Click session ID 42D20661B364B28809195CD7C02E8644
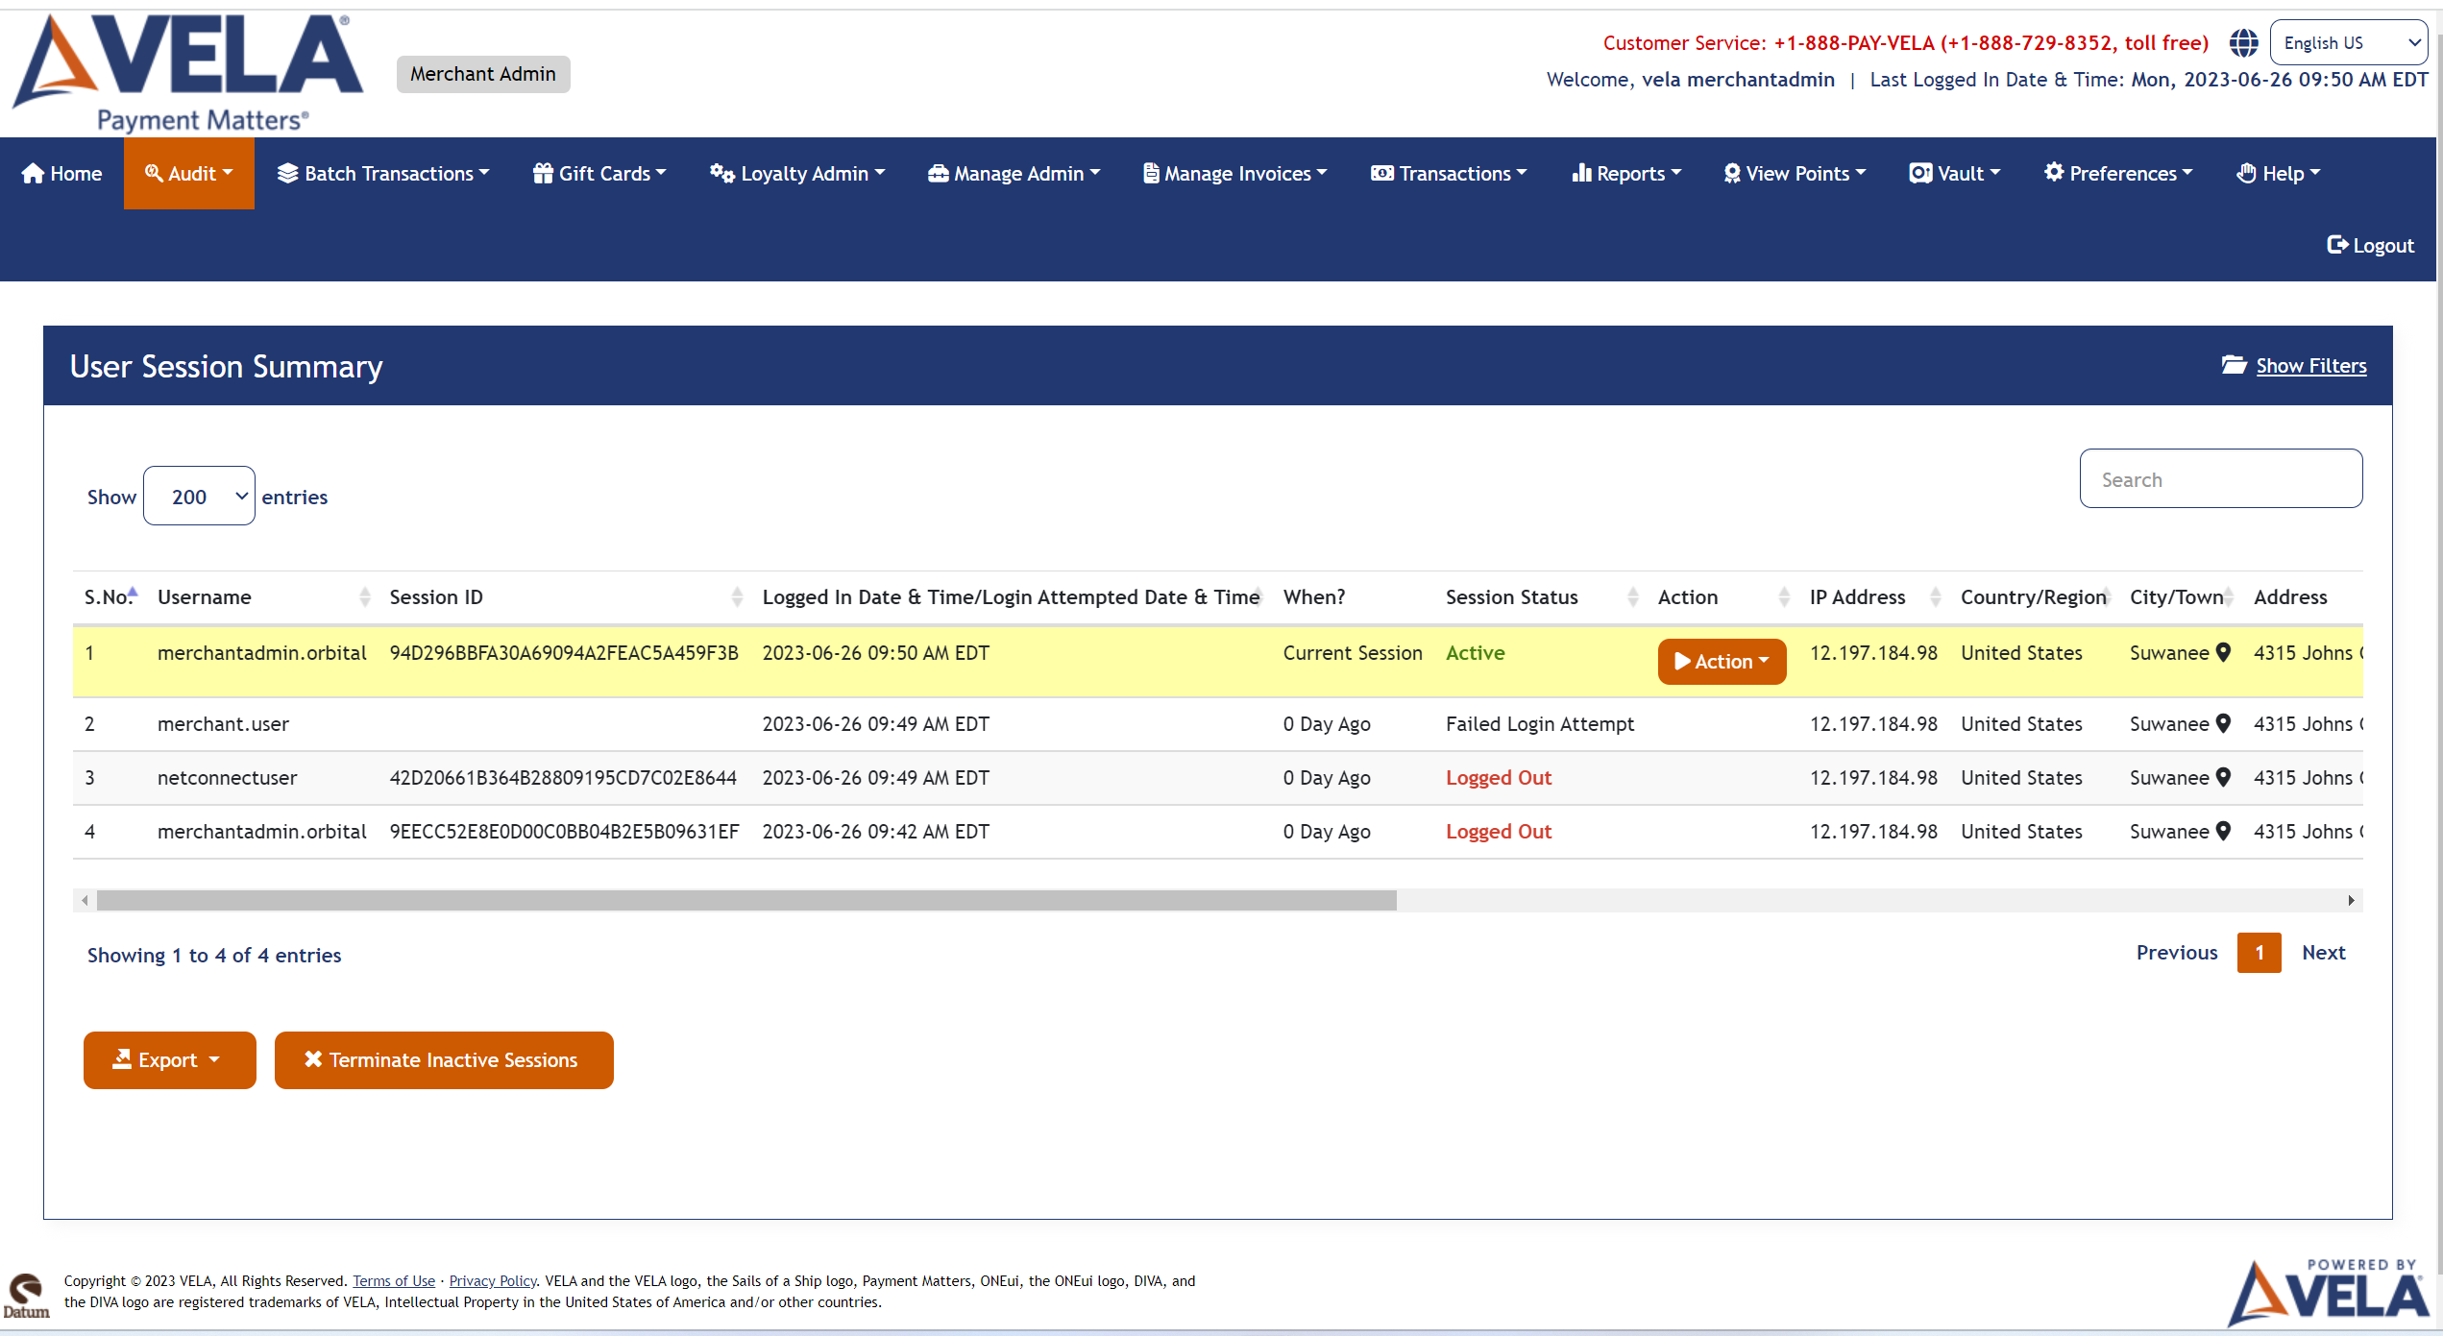The width and height of the screenshot is (2443, 1336). (x=563, y=777)
